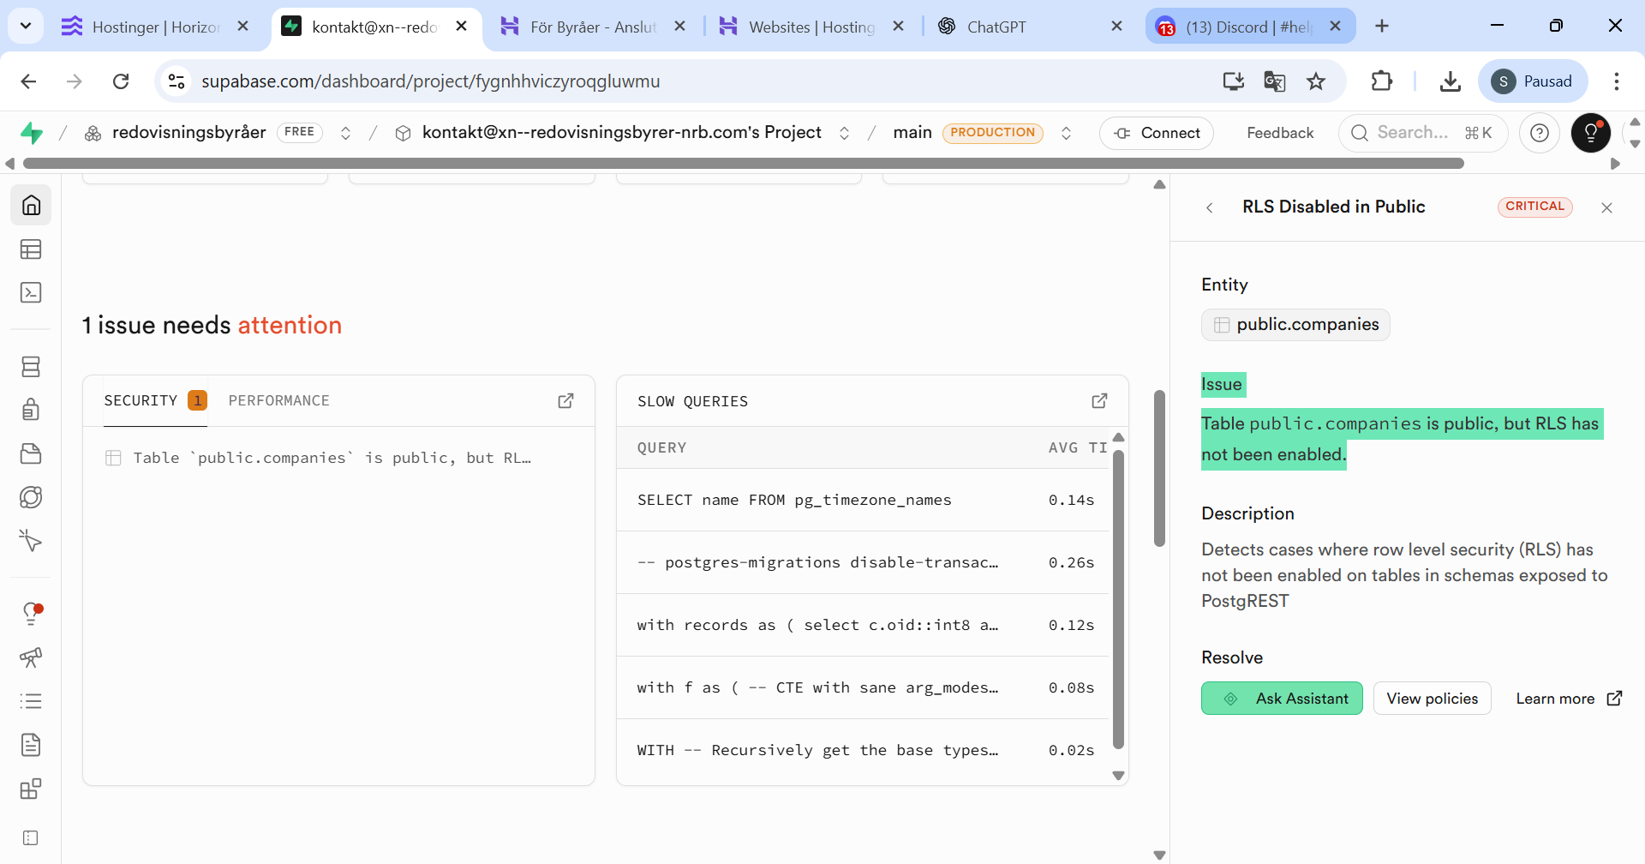Click the install app icon in address bar
This screenshot has width=1645, height=864.
1234,81
